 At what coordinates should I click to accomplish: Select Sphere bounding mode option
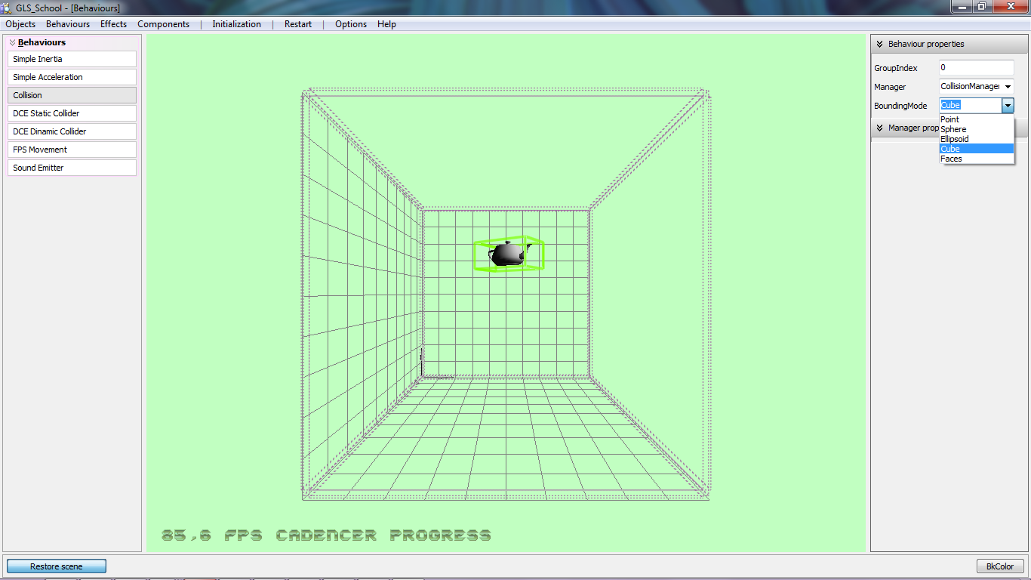[953, 129]
